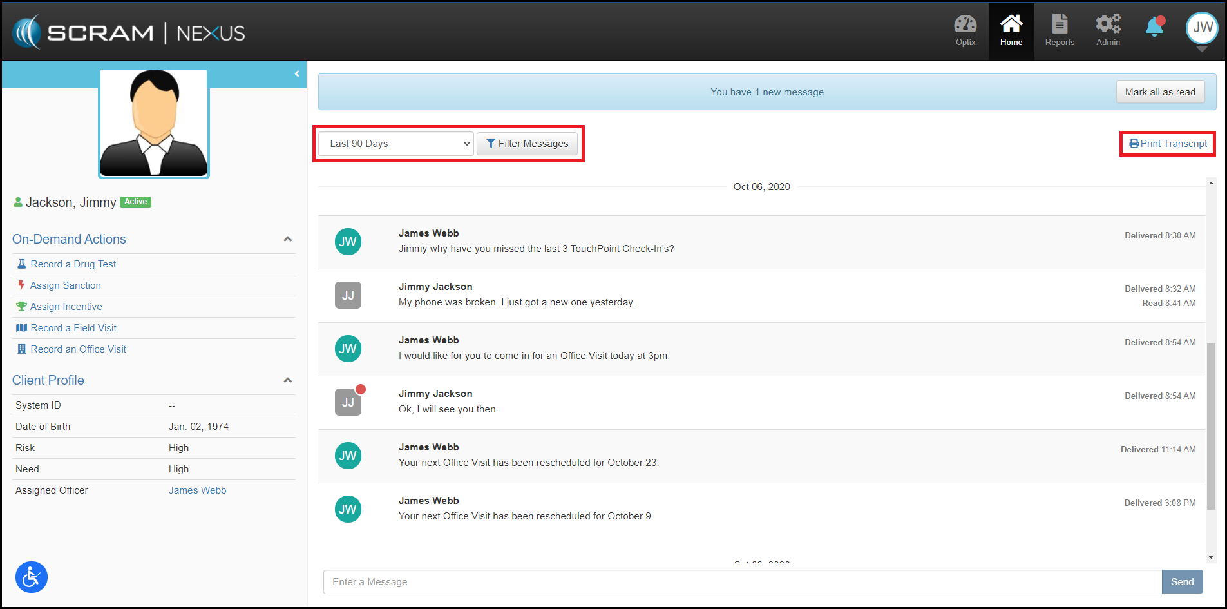Select Record a Drug Test action
This screenshot has width=1227, height=609.
tap(73, 264)
